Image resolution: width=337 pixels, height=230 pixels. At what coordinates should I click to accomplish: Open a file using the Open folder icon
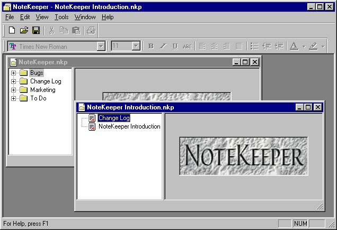(24, 30)
